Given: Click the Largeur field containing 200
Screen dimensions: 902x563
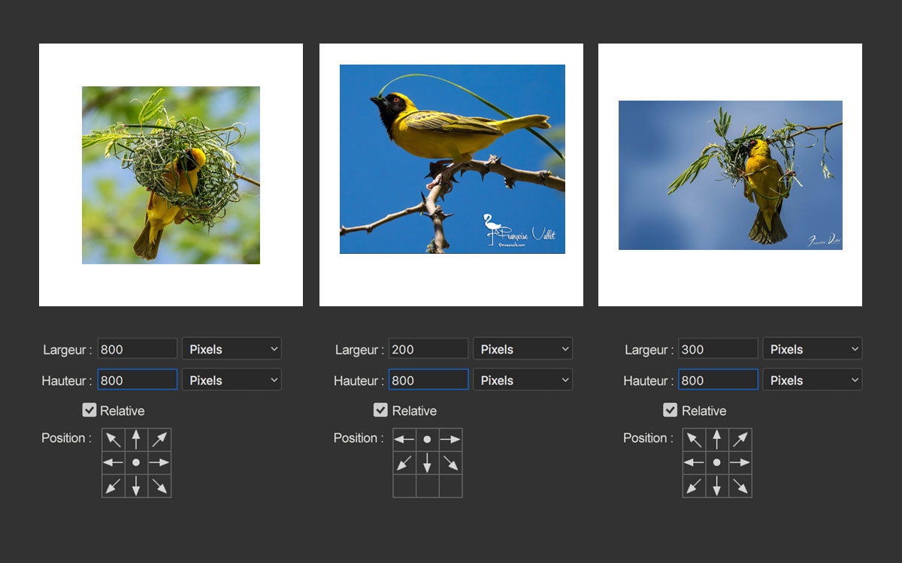Looking at the screenshot, I should (x=428, y=349).
